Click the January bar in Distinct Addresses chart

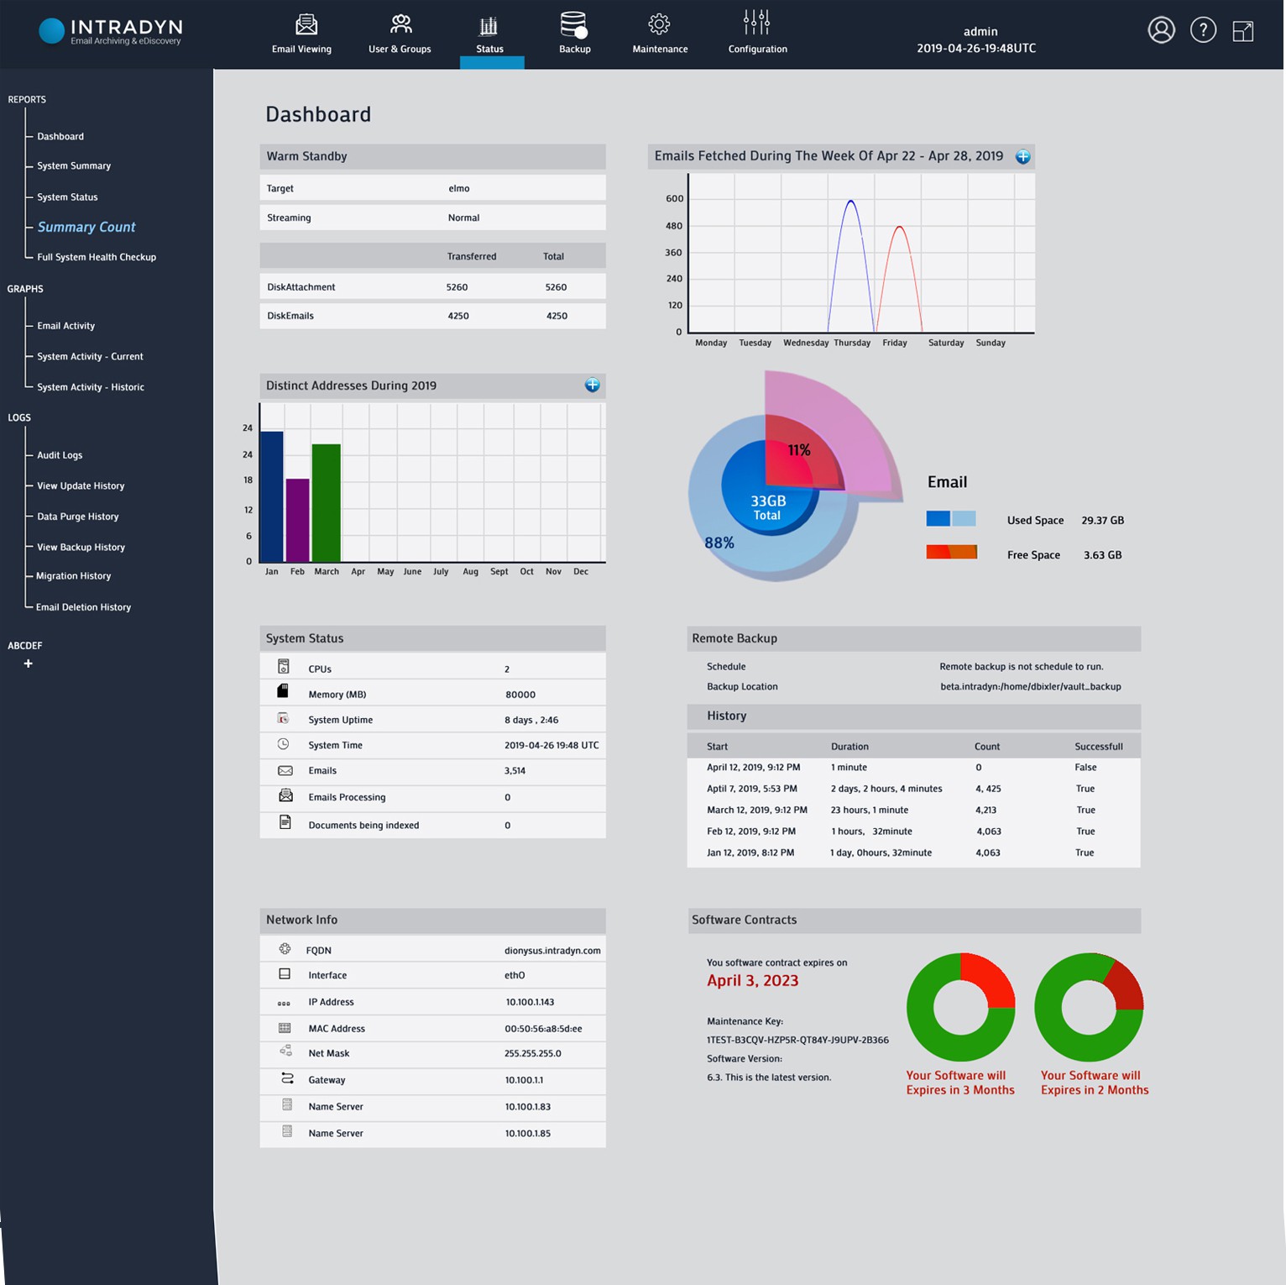[x=272, y=496]
